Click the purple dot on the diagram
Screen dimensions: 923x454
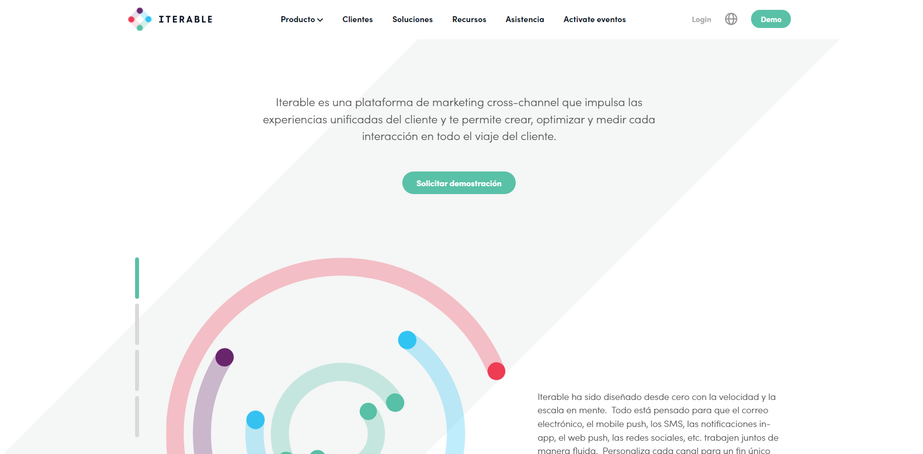[x=224, y=357]
